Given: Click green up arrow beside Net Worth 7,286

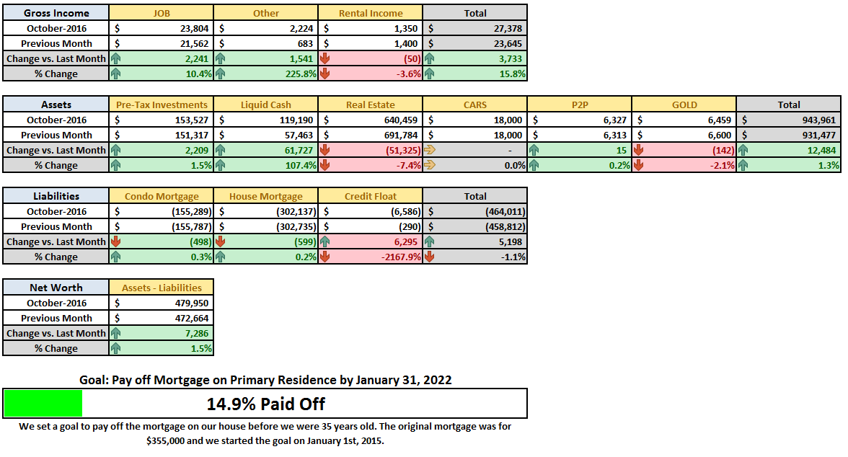Looking at the screenshot, I should coord(115,333).
